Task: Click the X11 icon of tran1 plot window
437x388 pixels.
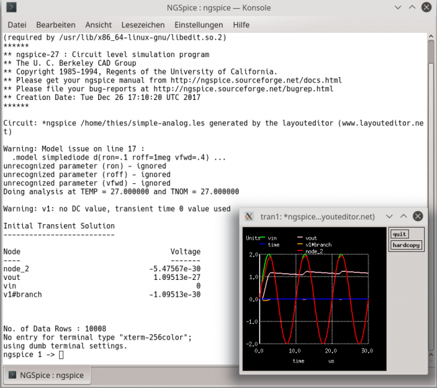Action: coord(249,216)
